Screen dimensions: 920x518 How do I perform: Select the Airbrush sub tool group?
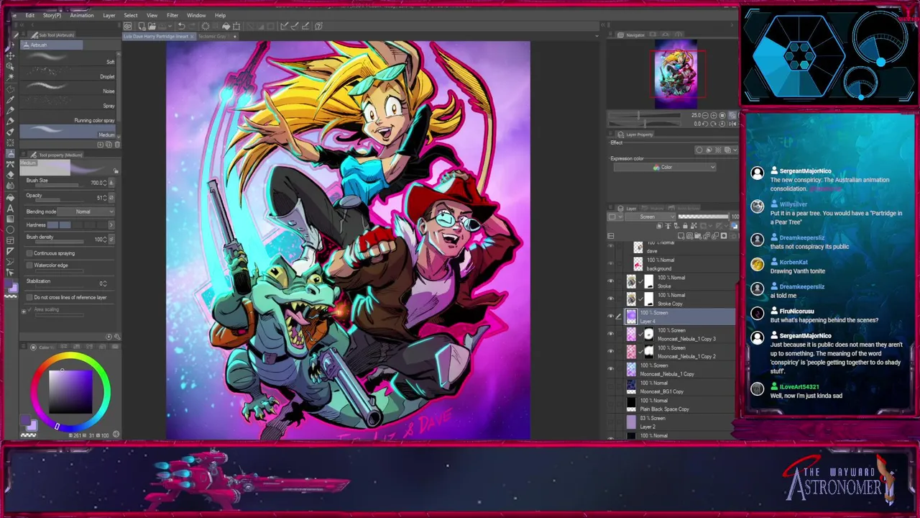52,45
